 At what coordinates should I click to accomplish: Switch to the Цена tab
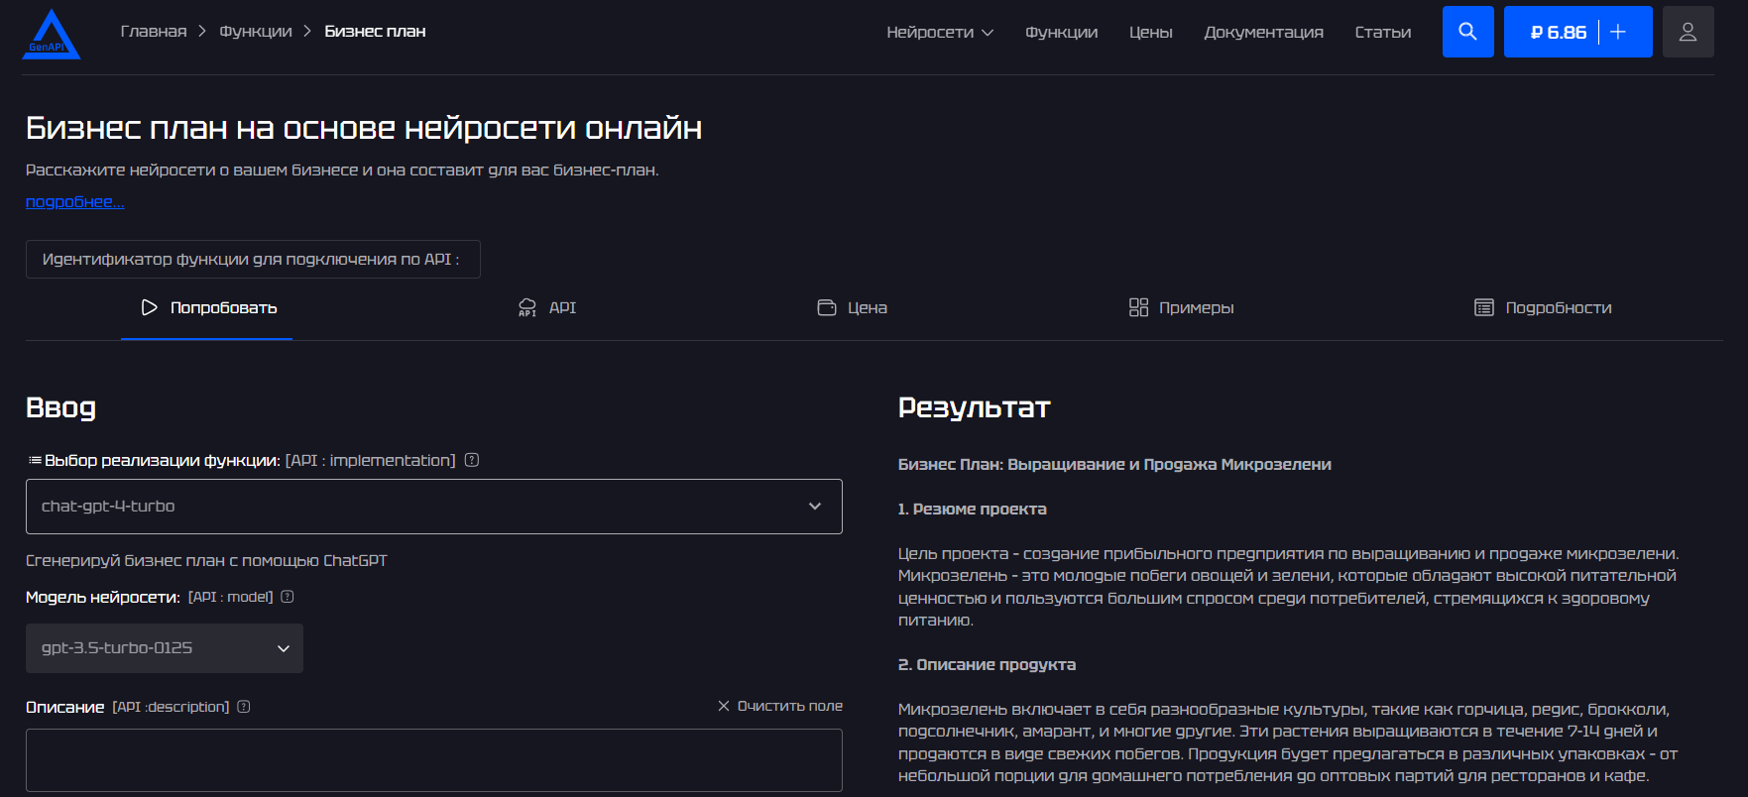[852, 307]
